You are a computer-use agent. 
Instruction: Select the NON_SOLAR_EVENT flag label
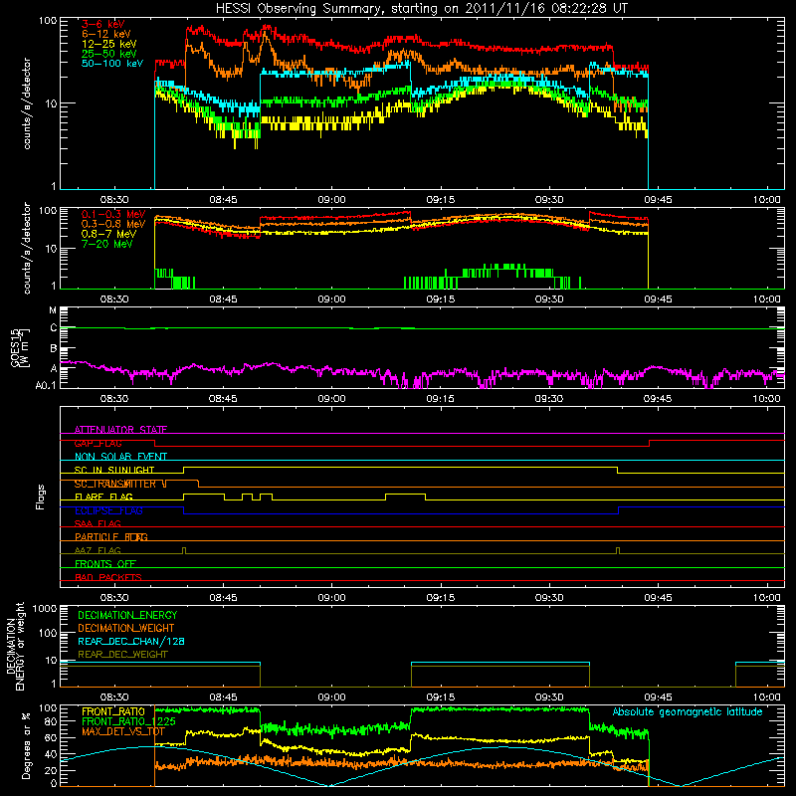coord(120,457)
